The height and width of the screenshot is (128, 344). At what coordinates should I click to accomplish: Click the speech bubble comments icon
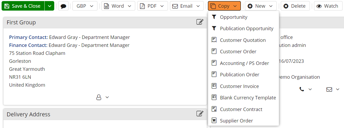tap(63, 6)
